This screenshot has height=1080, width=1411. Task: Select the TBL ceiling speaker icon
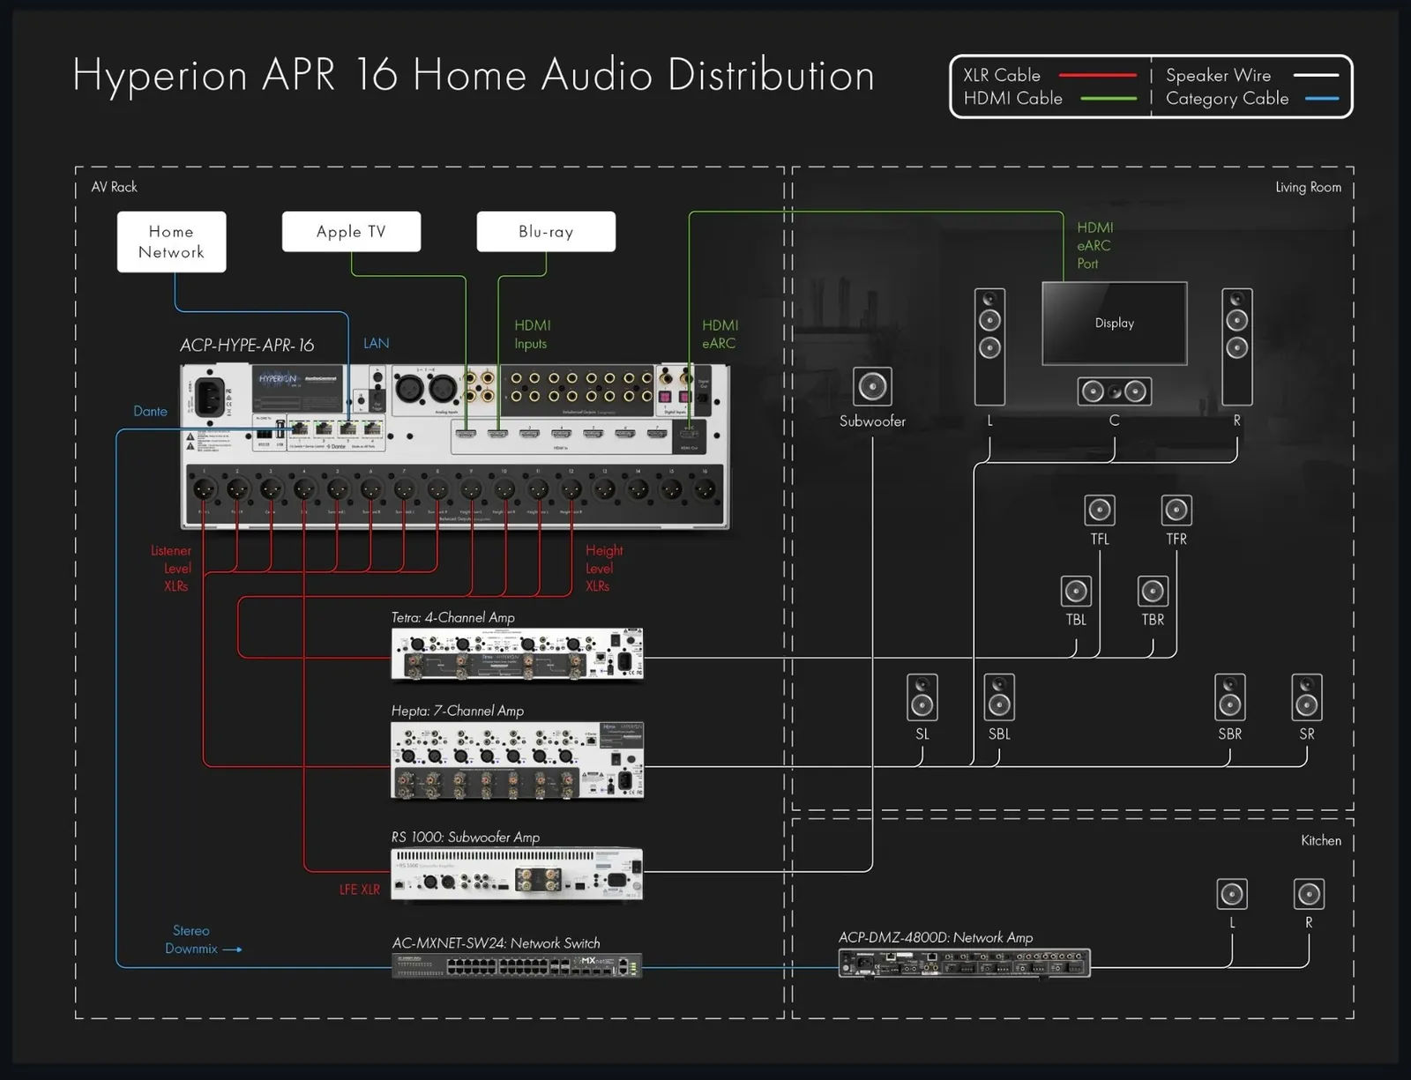click(x=1076, y=591)
